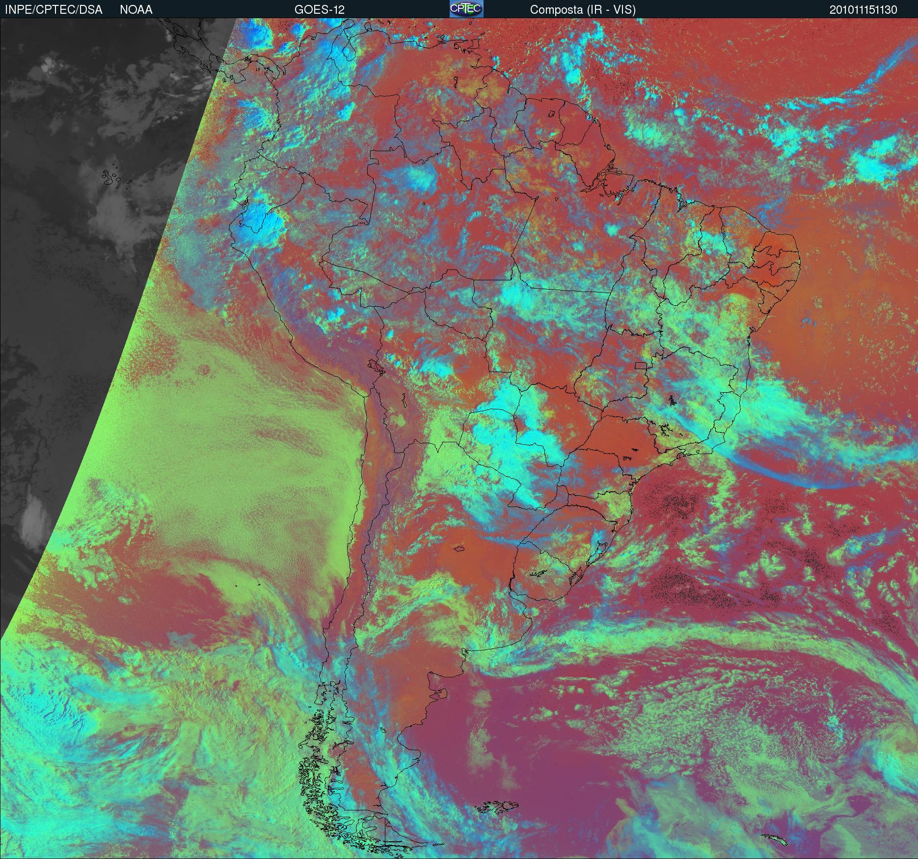Click the 201011151130 timestamp
The height and width of the screenshot is (859, 918).
coord(864,10)
